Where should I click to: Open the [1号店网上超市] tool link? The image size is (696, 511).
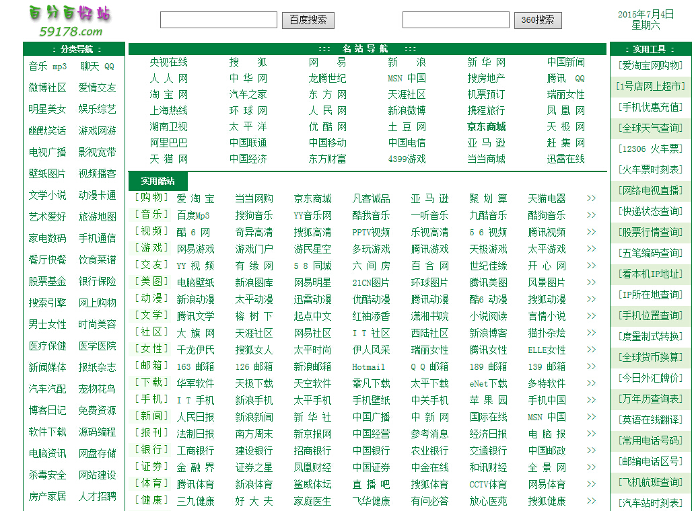pyautogui.click(x=651, y=86)
